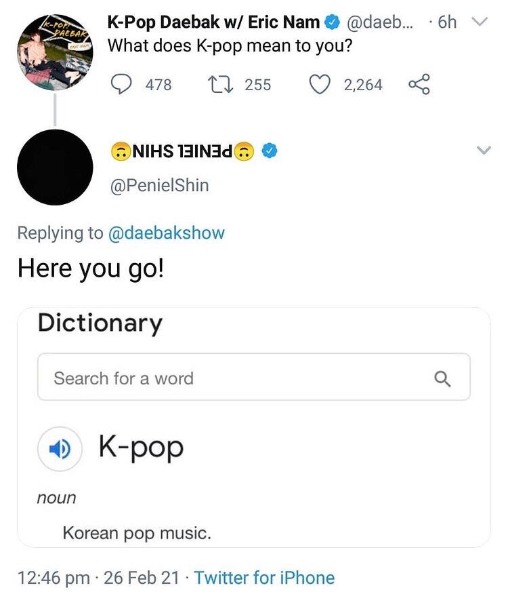The height and width of the screenshot is (598, 508).
Task: Open Peniel Shin's black profile avatar
Action: coord(55,167)
